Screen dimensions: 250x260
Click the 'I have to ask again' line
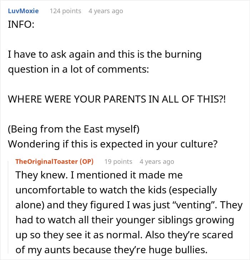(x=105, y=54)
